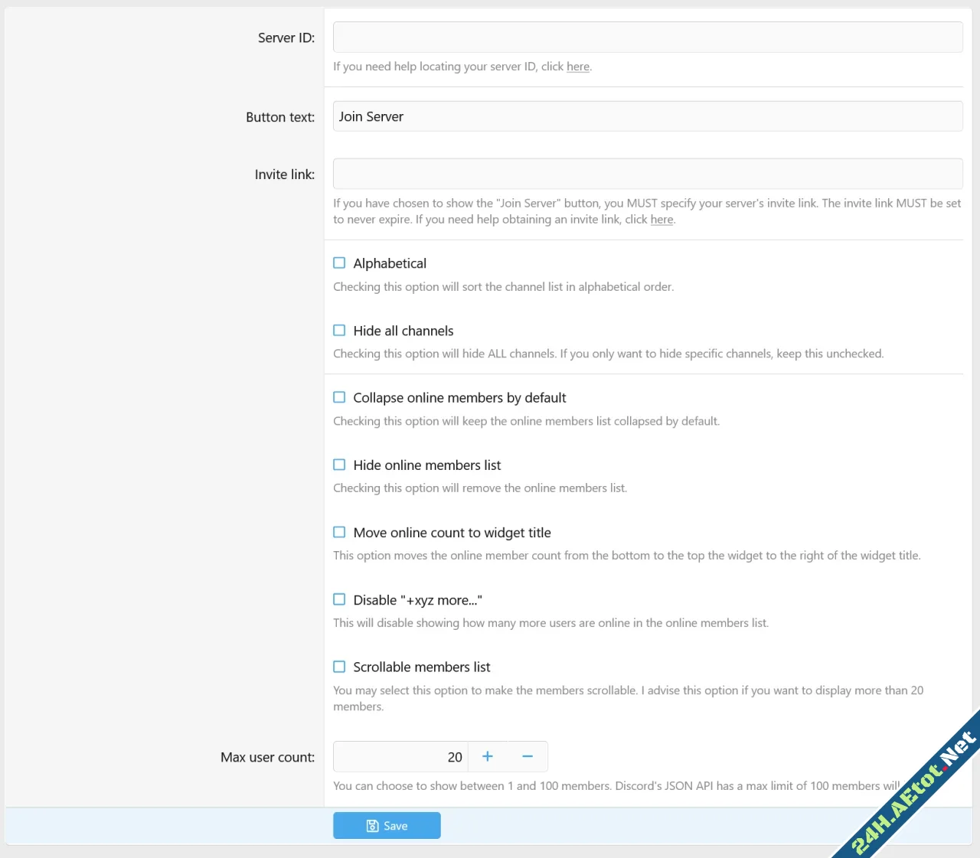Click the plus icon to increase user count
This screenshot has width=980, height=858.
488,756
